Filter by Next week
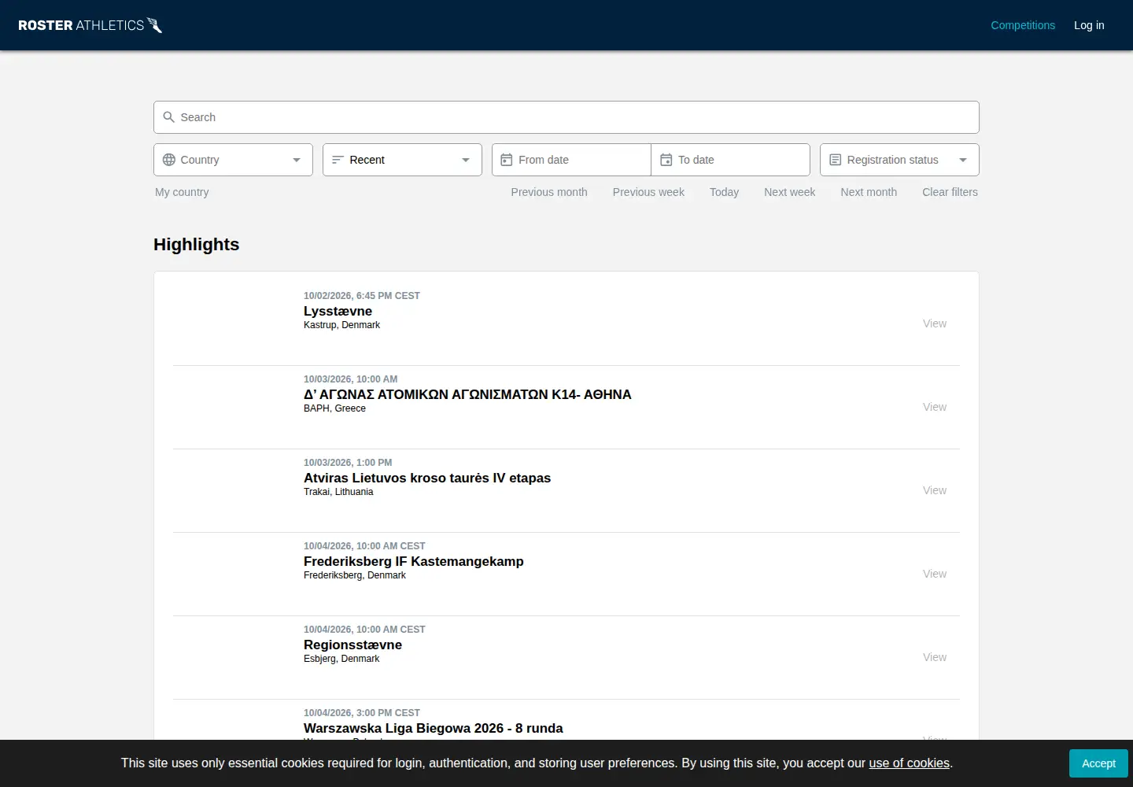Screen dimensions: 1133x787 789,192
